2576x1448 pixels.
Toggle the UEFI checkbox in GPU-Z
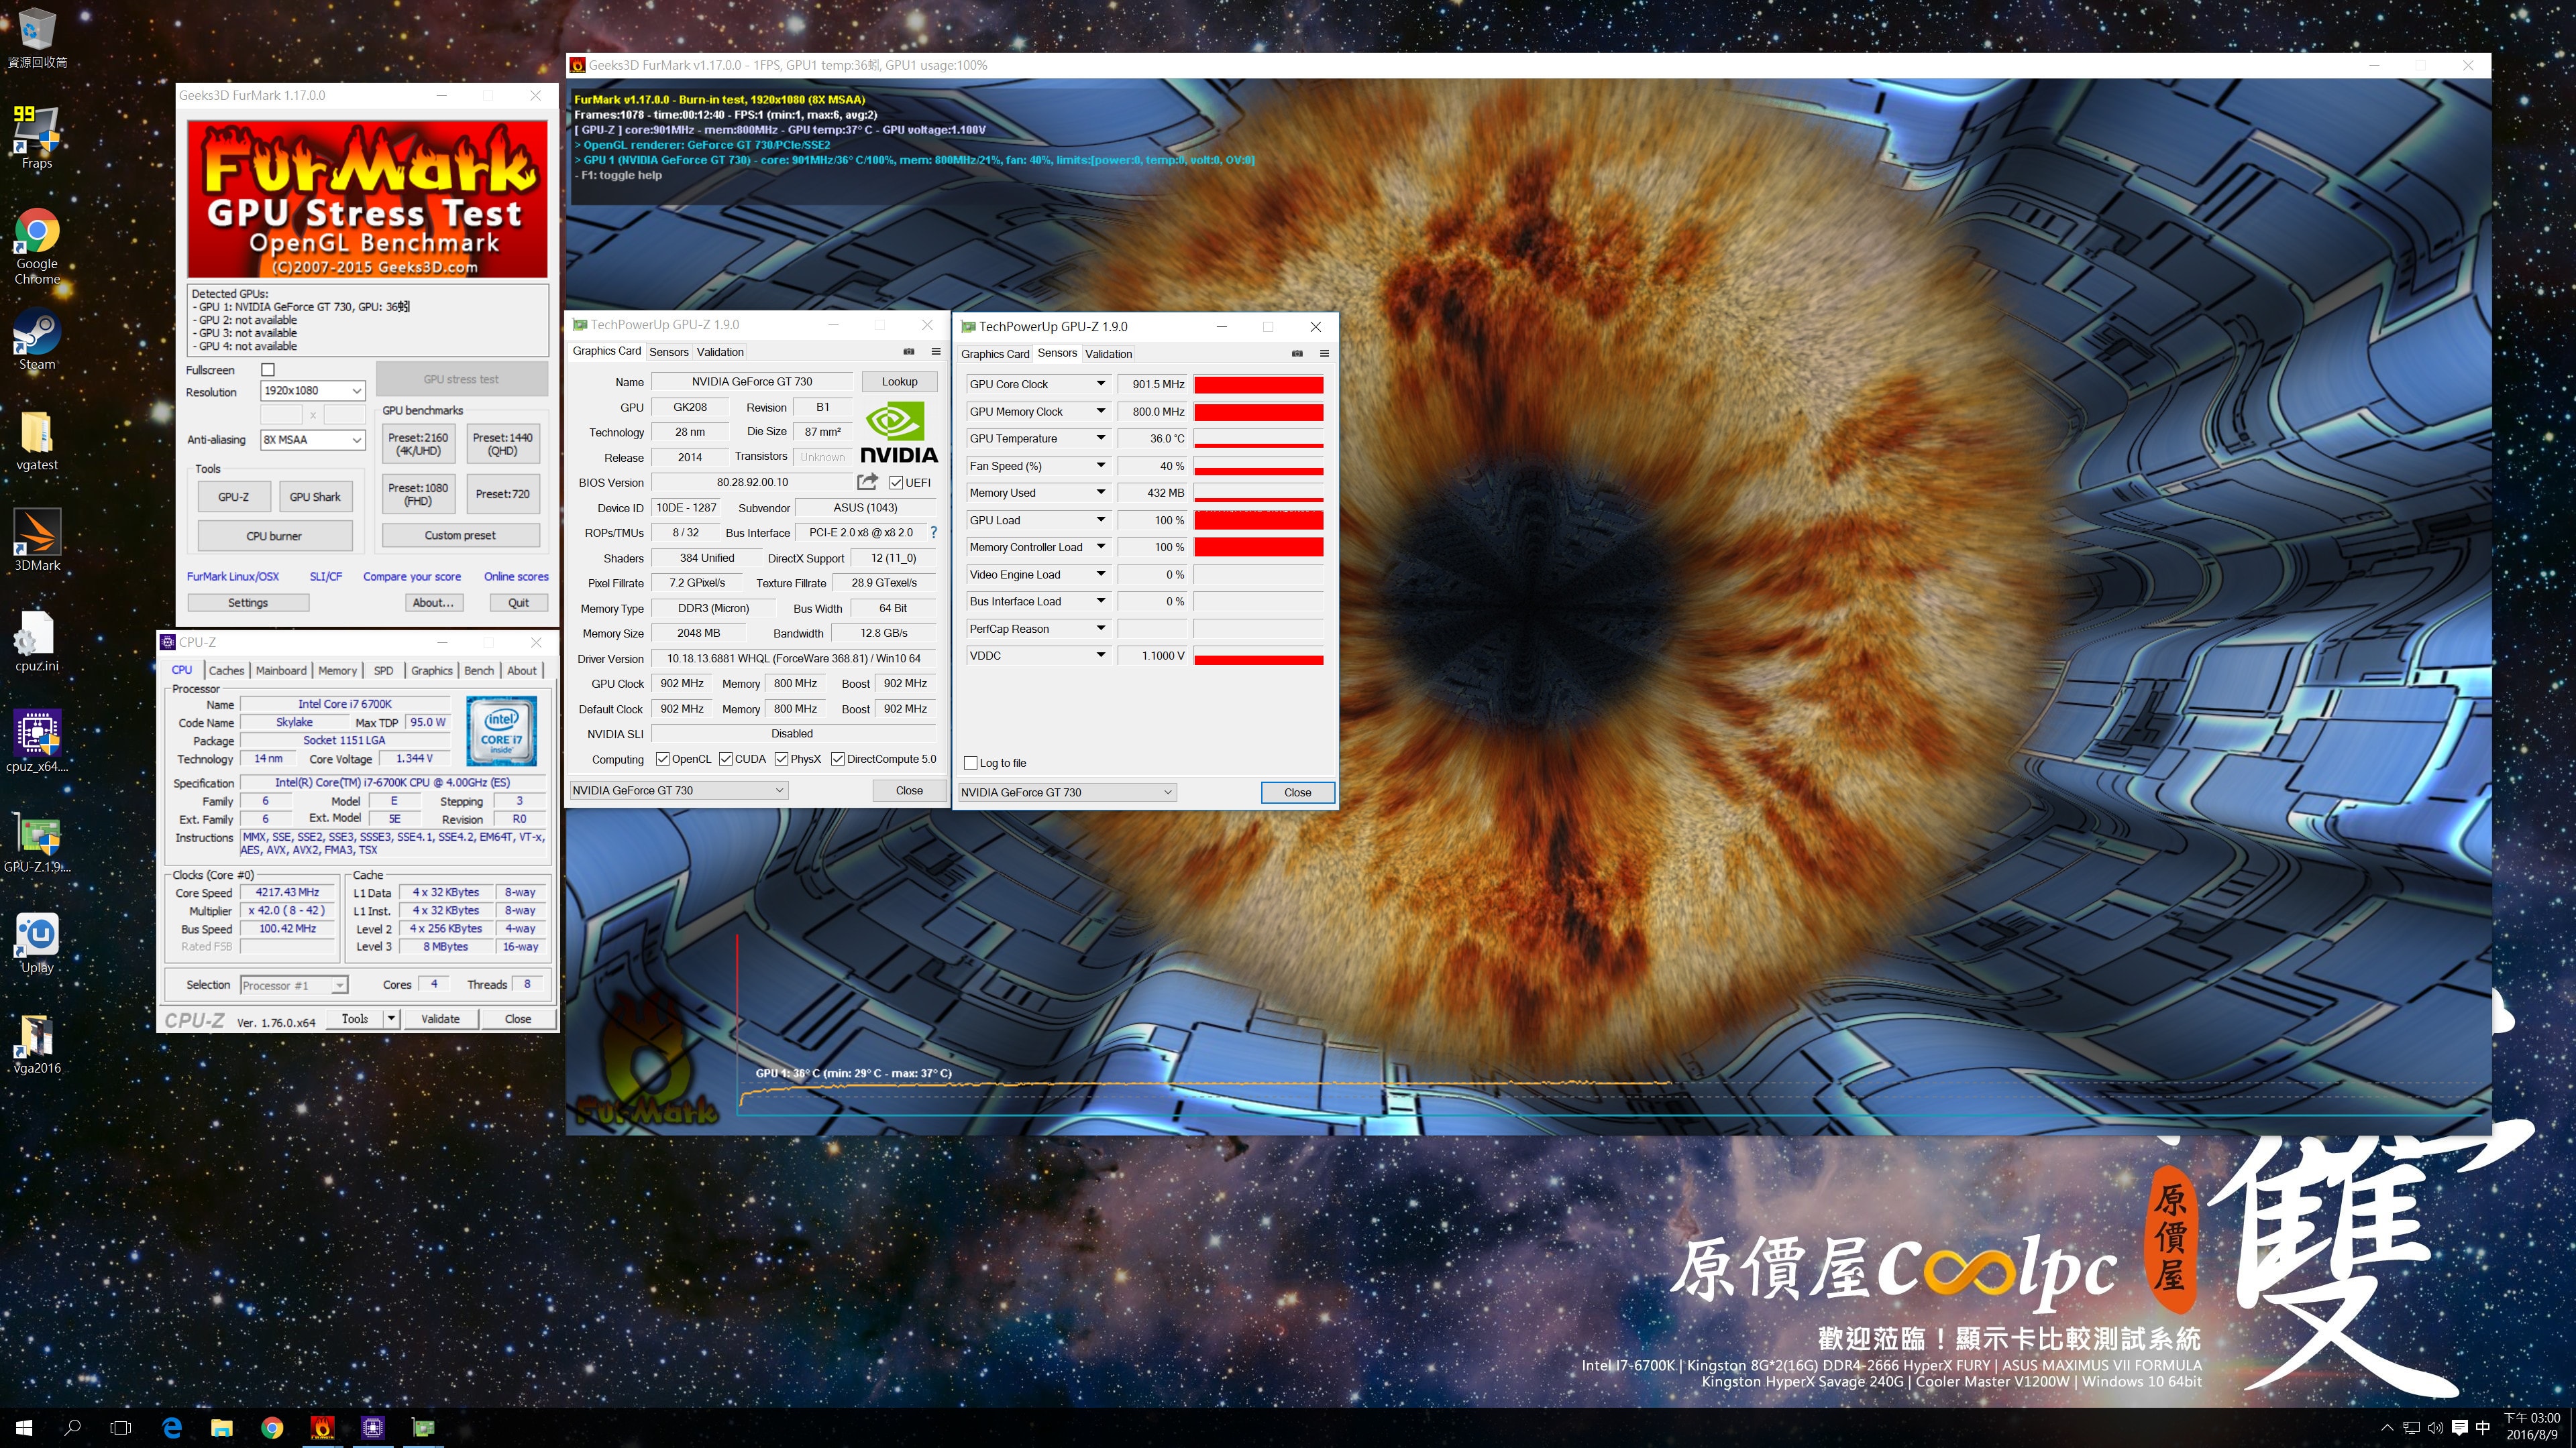896,483
